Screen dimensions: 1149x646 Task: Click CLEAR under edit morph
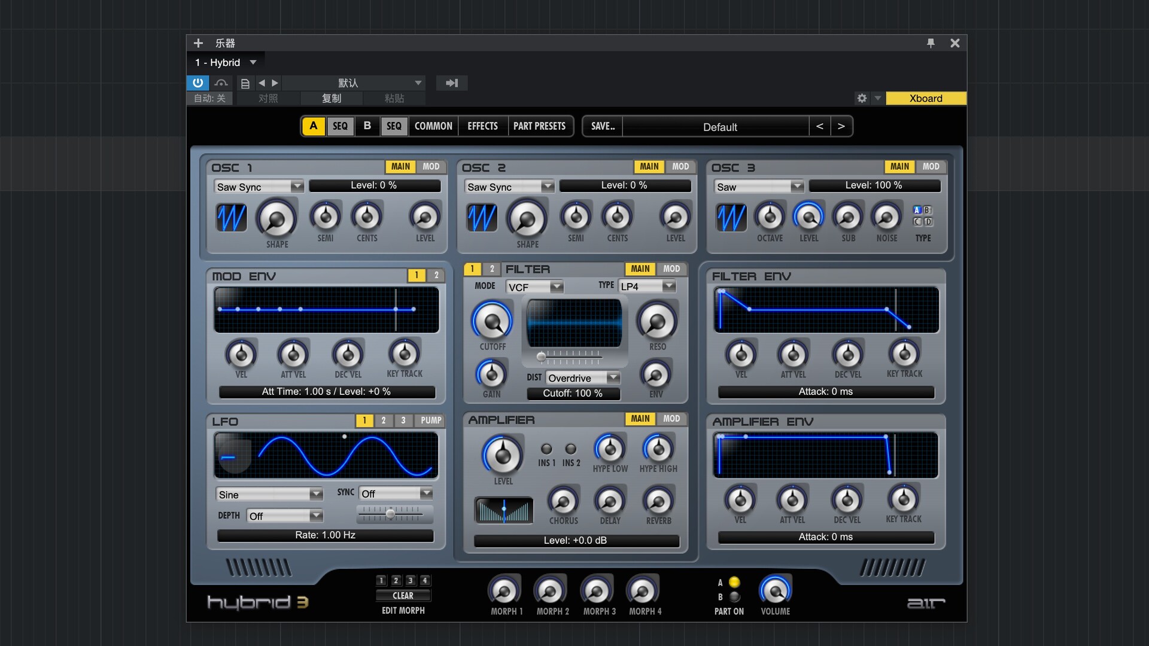pyautogui.click(x=403, y=595)
